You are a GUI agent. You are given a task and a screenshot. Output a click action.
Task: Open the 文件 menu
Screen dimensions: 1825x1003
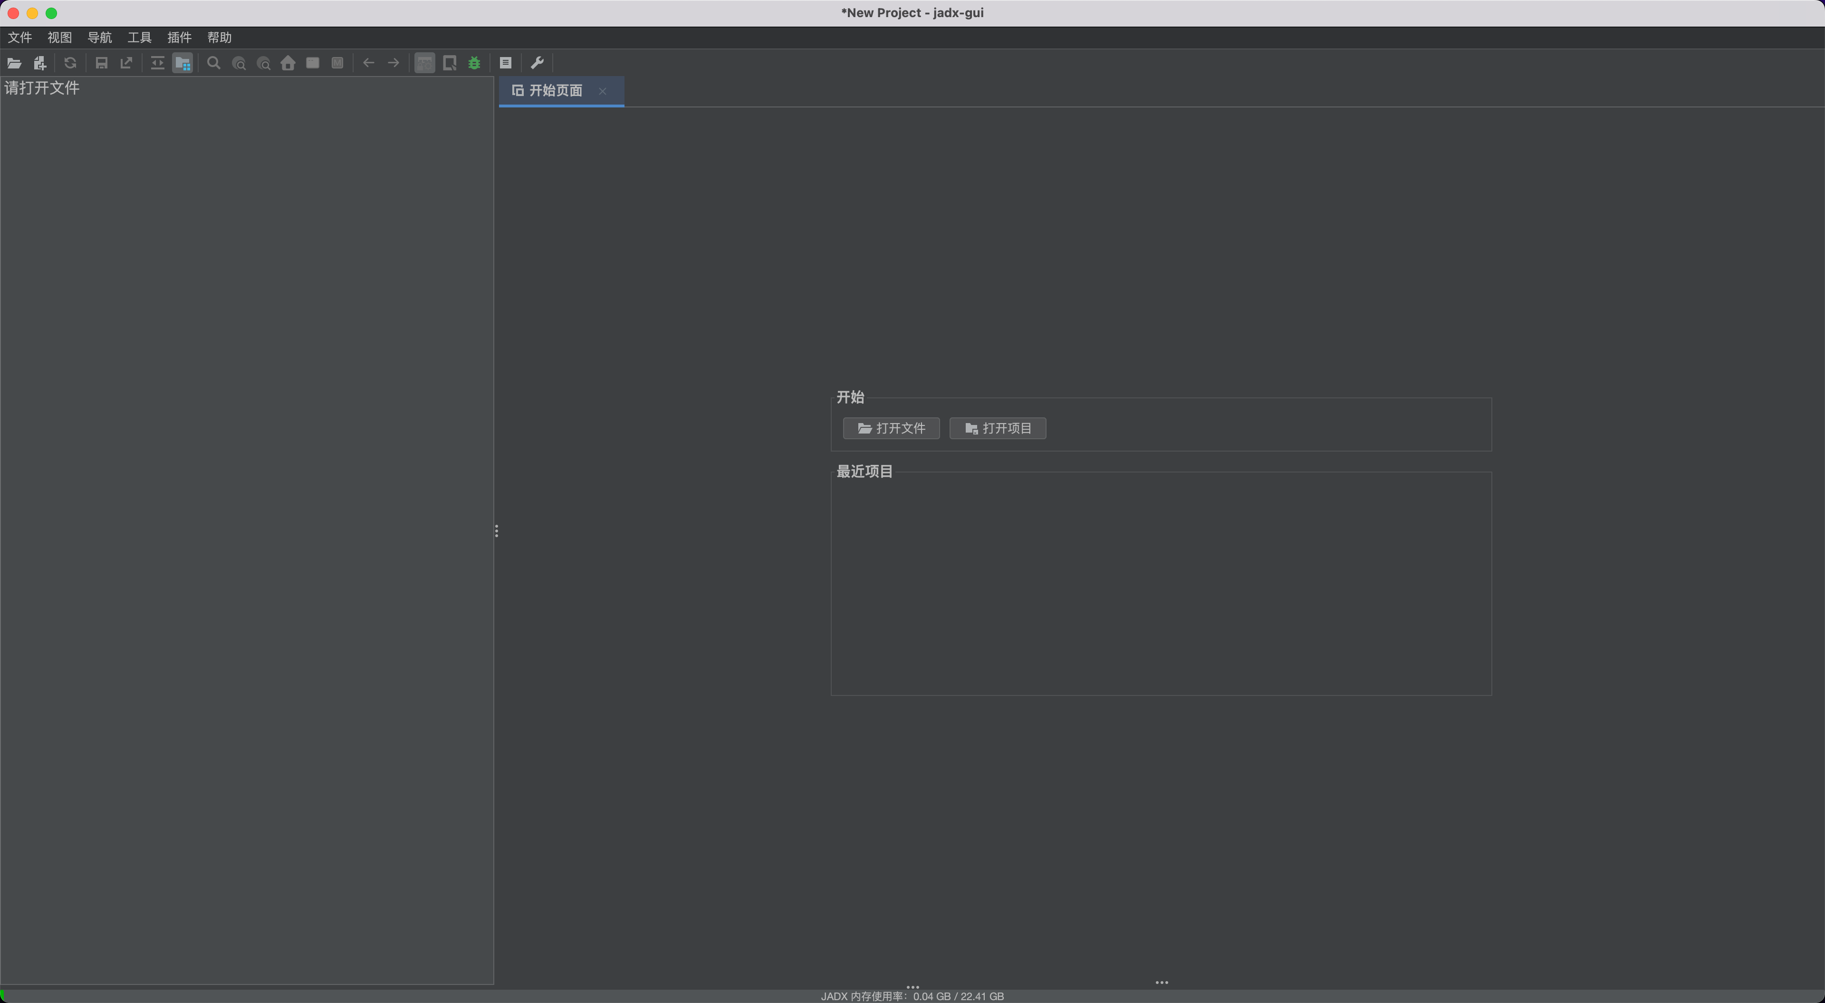pyautogui.click(x=20, y=38)
